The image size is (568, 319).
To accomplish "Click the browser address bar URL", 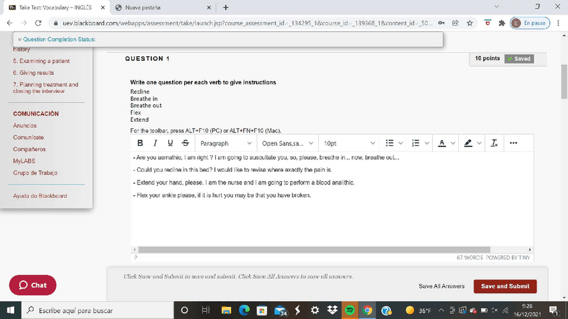I will [x=247, y=23].
